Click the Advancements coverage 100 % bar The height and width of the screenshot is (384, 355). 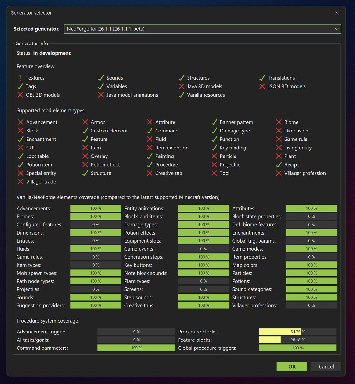coord(96,208)
